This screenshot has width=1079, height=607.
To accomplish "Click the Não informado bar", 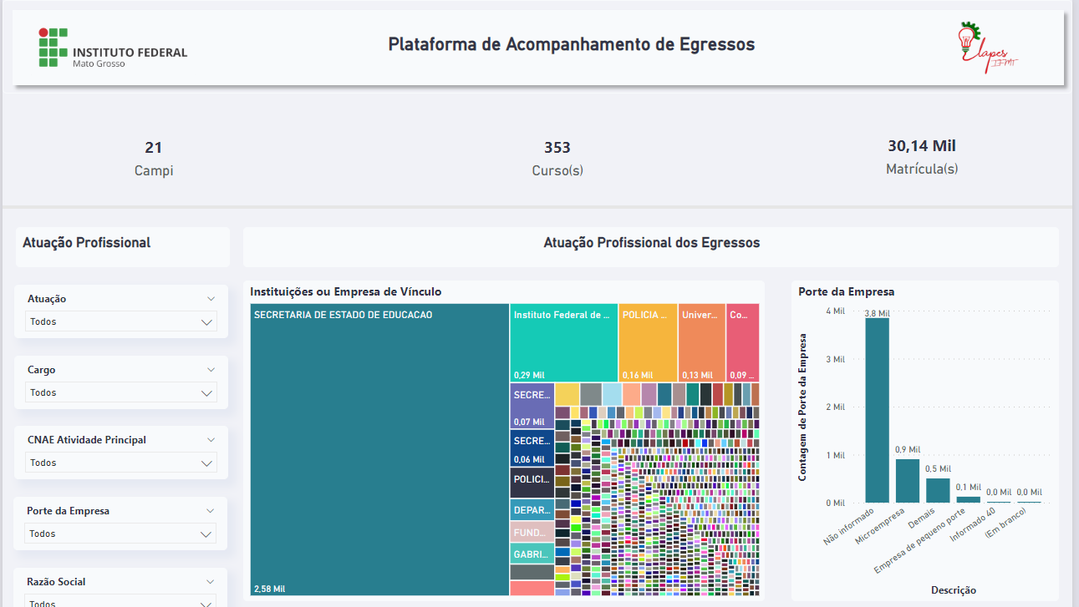I will 878,410.
